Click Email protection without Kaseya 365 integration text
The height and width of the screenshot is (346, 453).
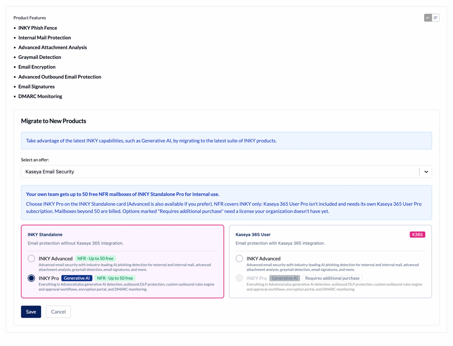click(75, 243)
